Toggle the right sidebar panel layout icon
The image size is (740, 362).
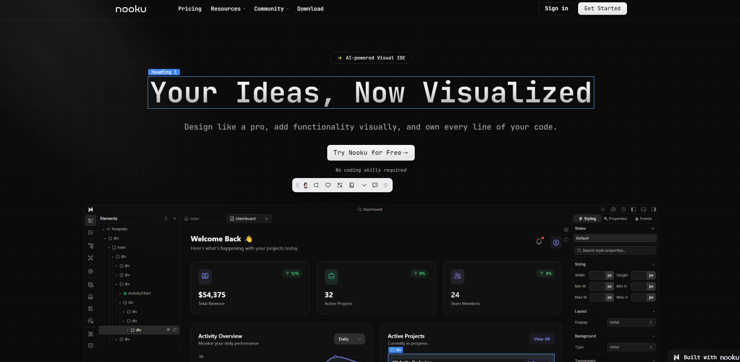tap(654, 210)
